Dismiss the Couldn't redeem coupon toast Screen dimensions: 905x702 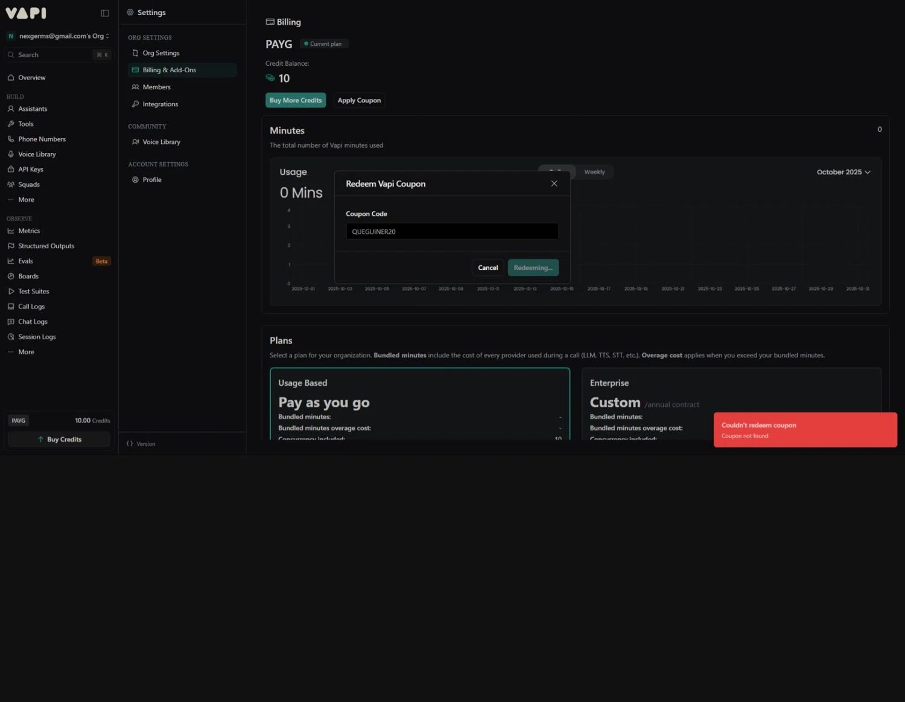tap(805, 430)
